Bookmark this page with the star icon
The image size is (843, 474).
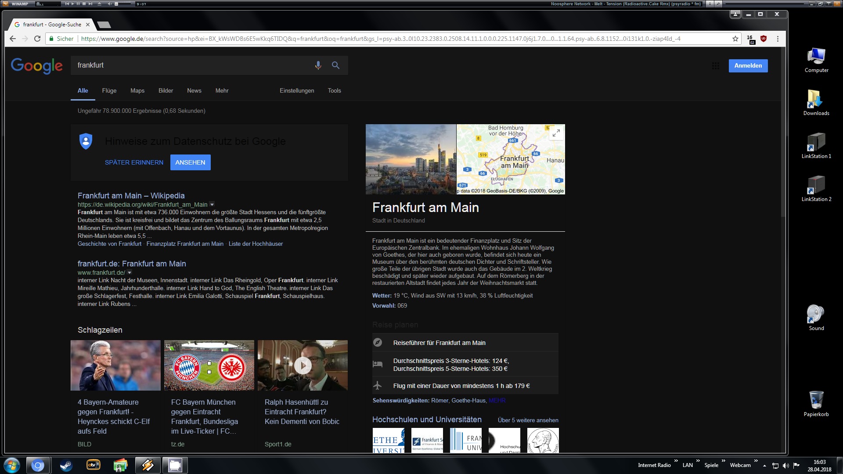[735, 39]
